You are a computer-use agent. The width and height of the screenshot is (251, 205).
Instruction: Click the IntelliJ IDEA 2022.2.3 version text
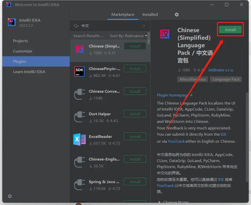26,26
